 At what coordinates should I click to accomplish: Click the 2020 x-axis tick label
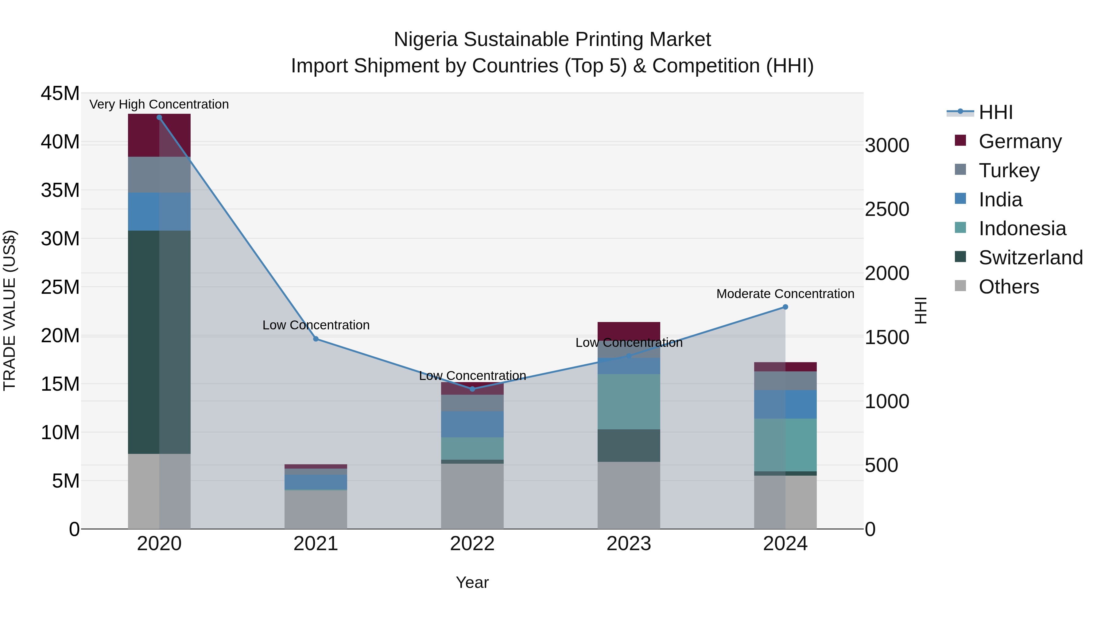(x=159, y=544)
